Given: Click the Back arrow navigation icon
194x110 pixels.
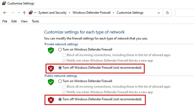Looking at the screenshot, I should pyautogui.click(x=5, y=13).
